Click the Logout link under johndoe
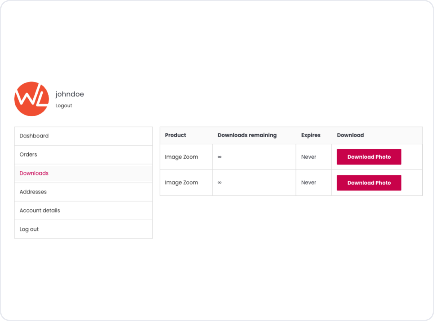 point(64,105)
